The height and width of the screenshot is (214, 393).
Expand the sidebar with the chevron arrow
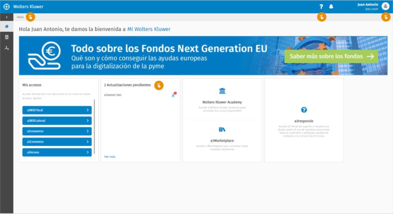click(7, 17)
